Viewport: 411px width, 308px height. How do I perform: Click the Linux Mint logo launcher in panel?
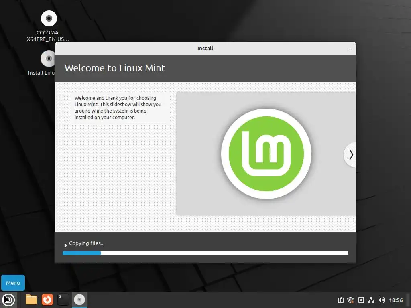click(8, 300)
